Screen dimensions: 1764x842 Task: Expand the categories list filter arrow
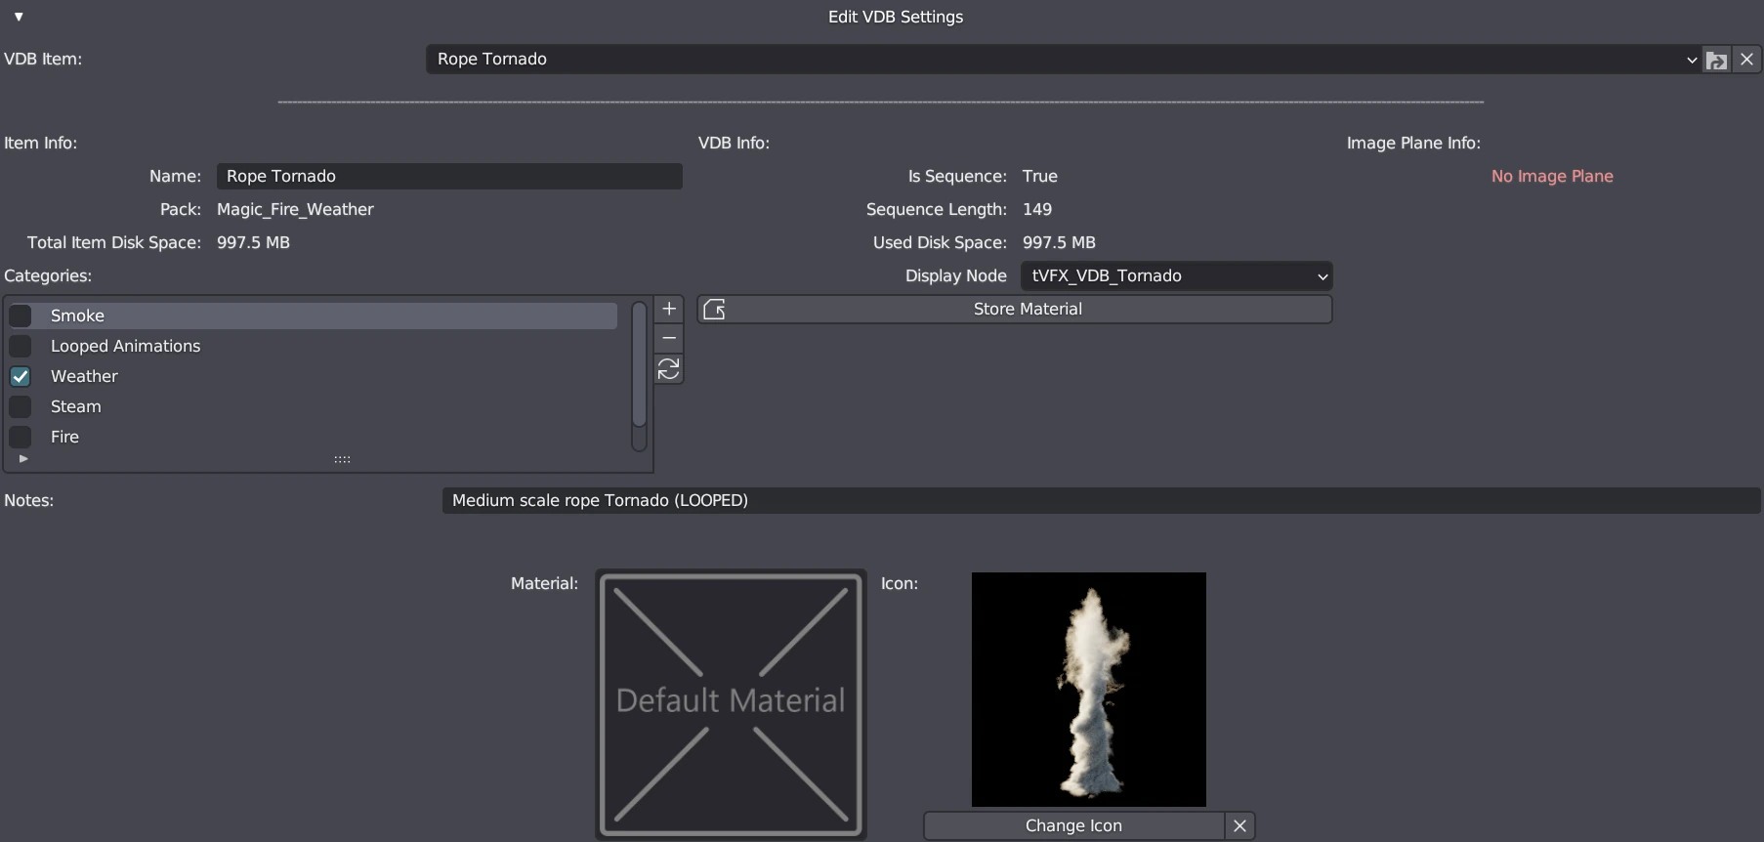point(23,458)
